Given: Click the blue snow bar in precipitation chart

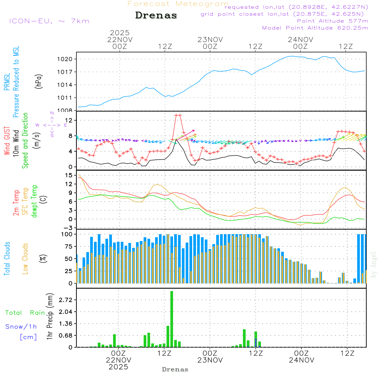Looking at the screenshot, I should pos(256,342).
